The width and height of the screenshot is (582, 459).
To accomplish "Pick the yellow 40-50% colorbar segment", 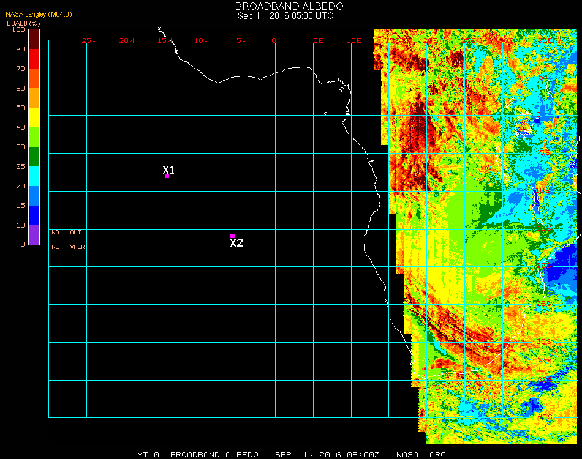I will (x=34, y=117).
